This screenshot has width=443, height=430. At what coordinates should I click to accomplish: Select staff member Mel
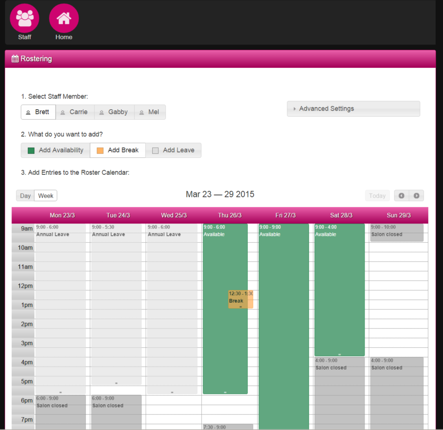tap(150, 112)
